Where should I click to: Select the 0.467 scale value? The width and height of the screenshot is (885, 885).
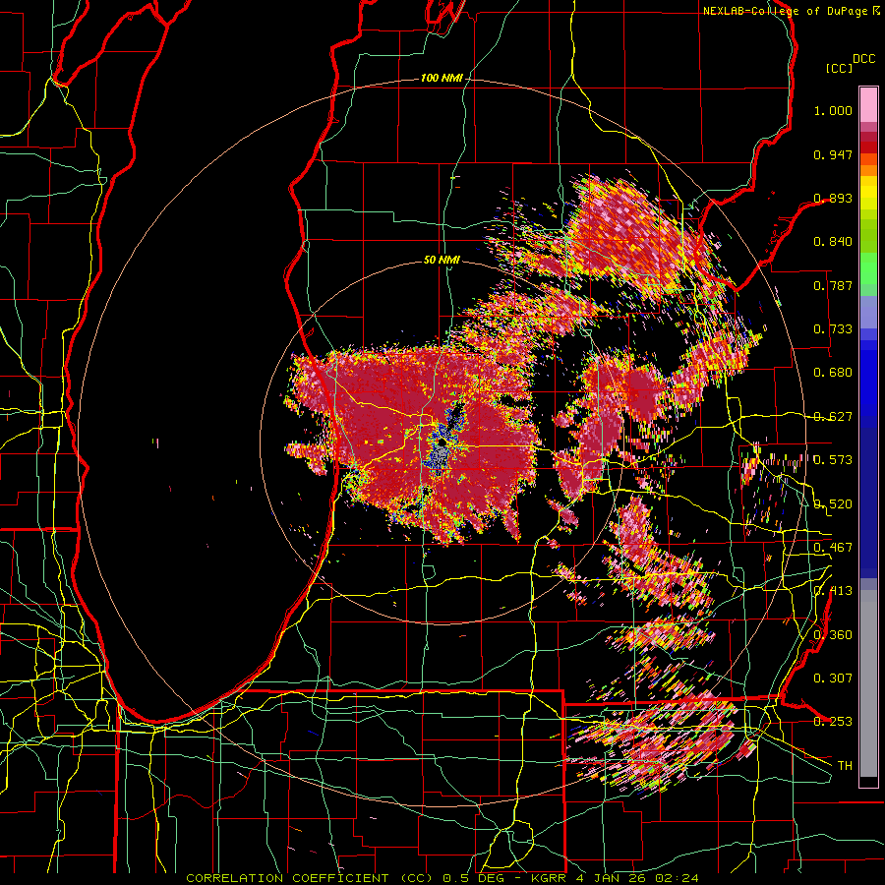[833, 548]
